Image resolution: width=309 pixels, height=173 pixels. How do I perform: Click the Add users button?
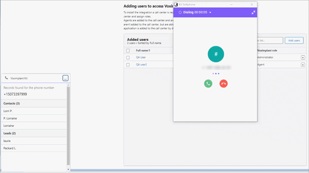294,41
